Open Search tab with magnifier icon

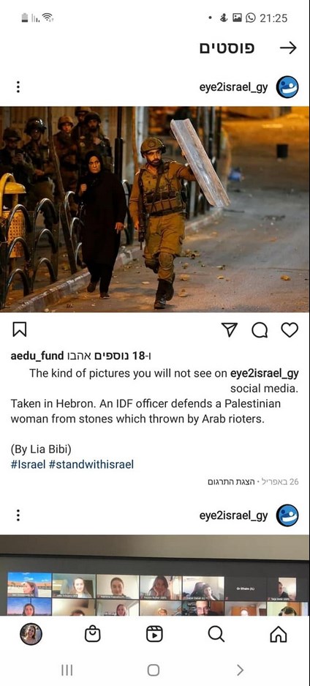[x=216, y=633]
